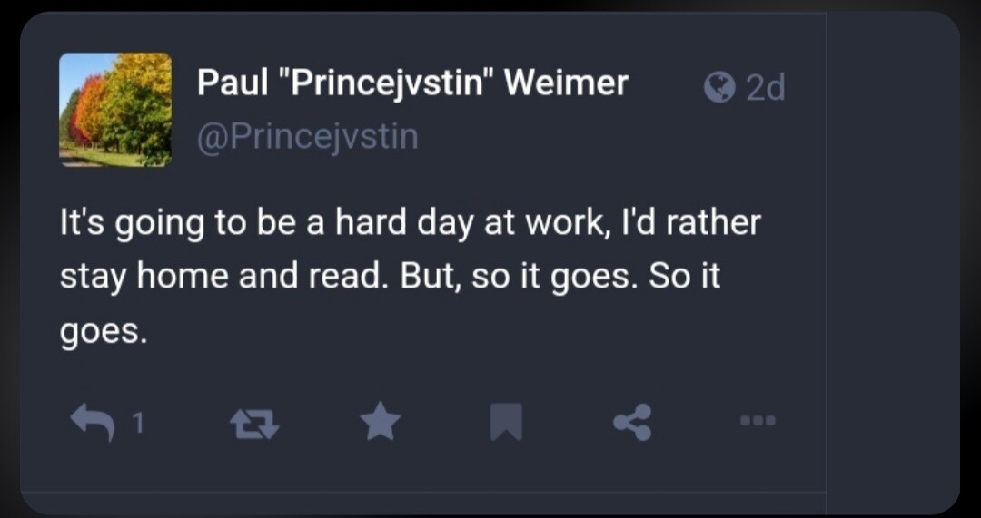Click "rather" at the end of the first line
This screenshot has height=518, width=981.
[711, 223]
